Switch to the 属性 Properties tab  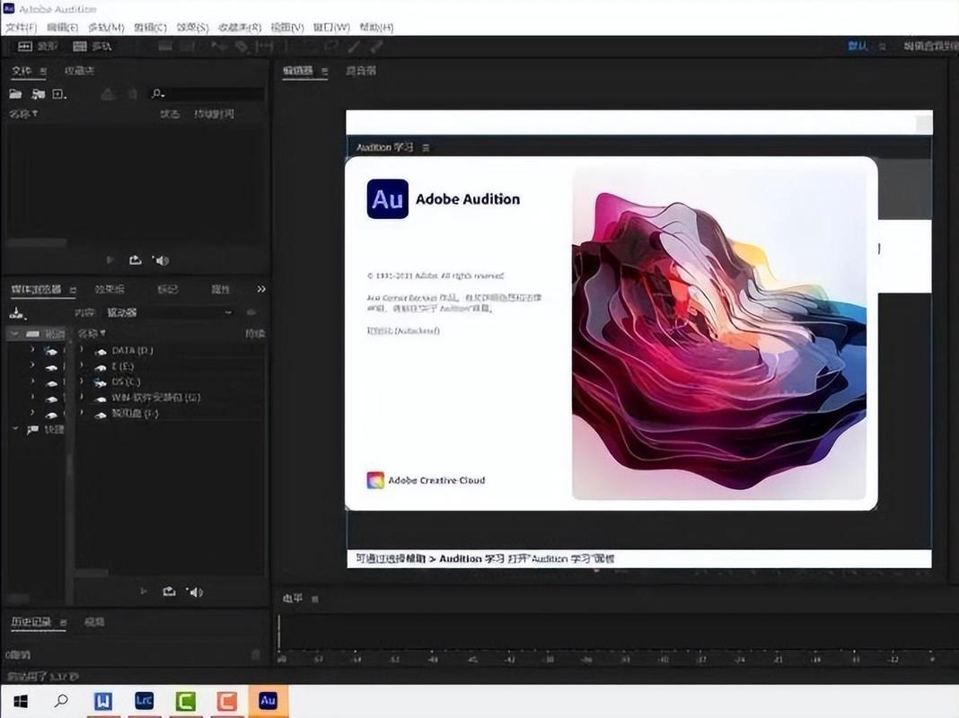[x=220, y=289]
